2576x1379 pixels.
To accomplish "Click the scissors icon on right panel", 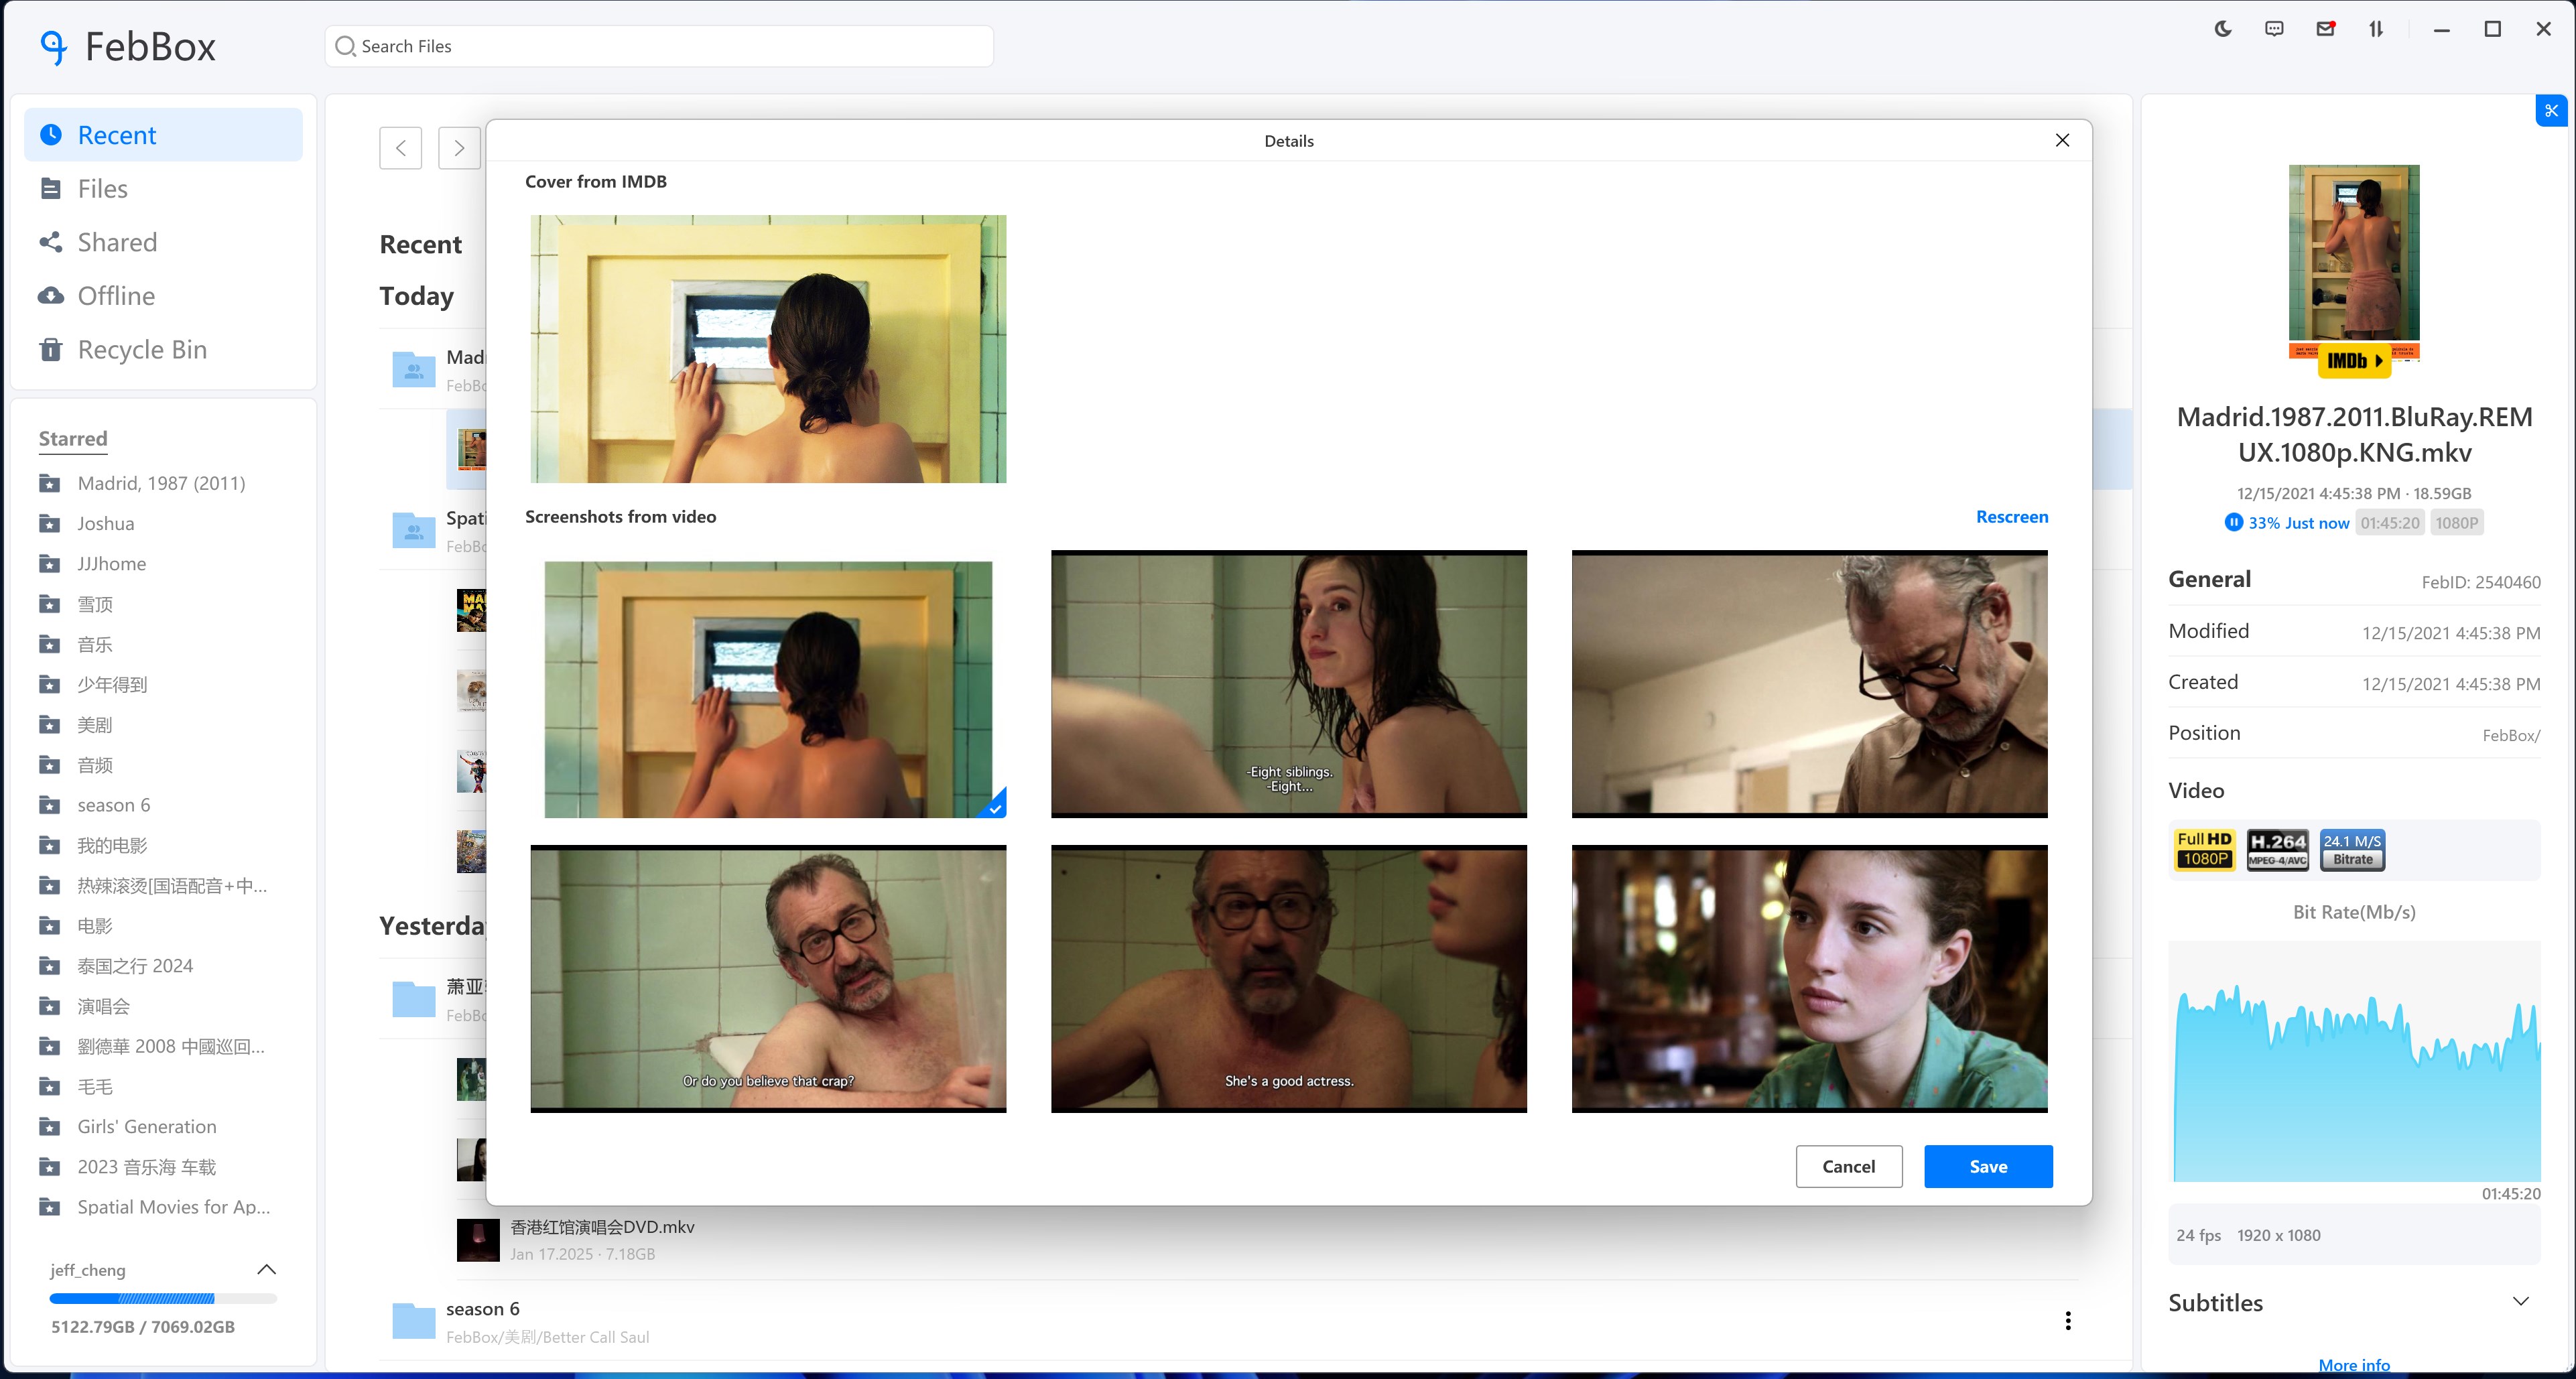I will tap(2551, 111).
